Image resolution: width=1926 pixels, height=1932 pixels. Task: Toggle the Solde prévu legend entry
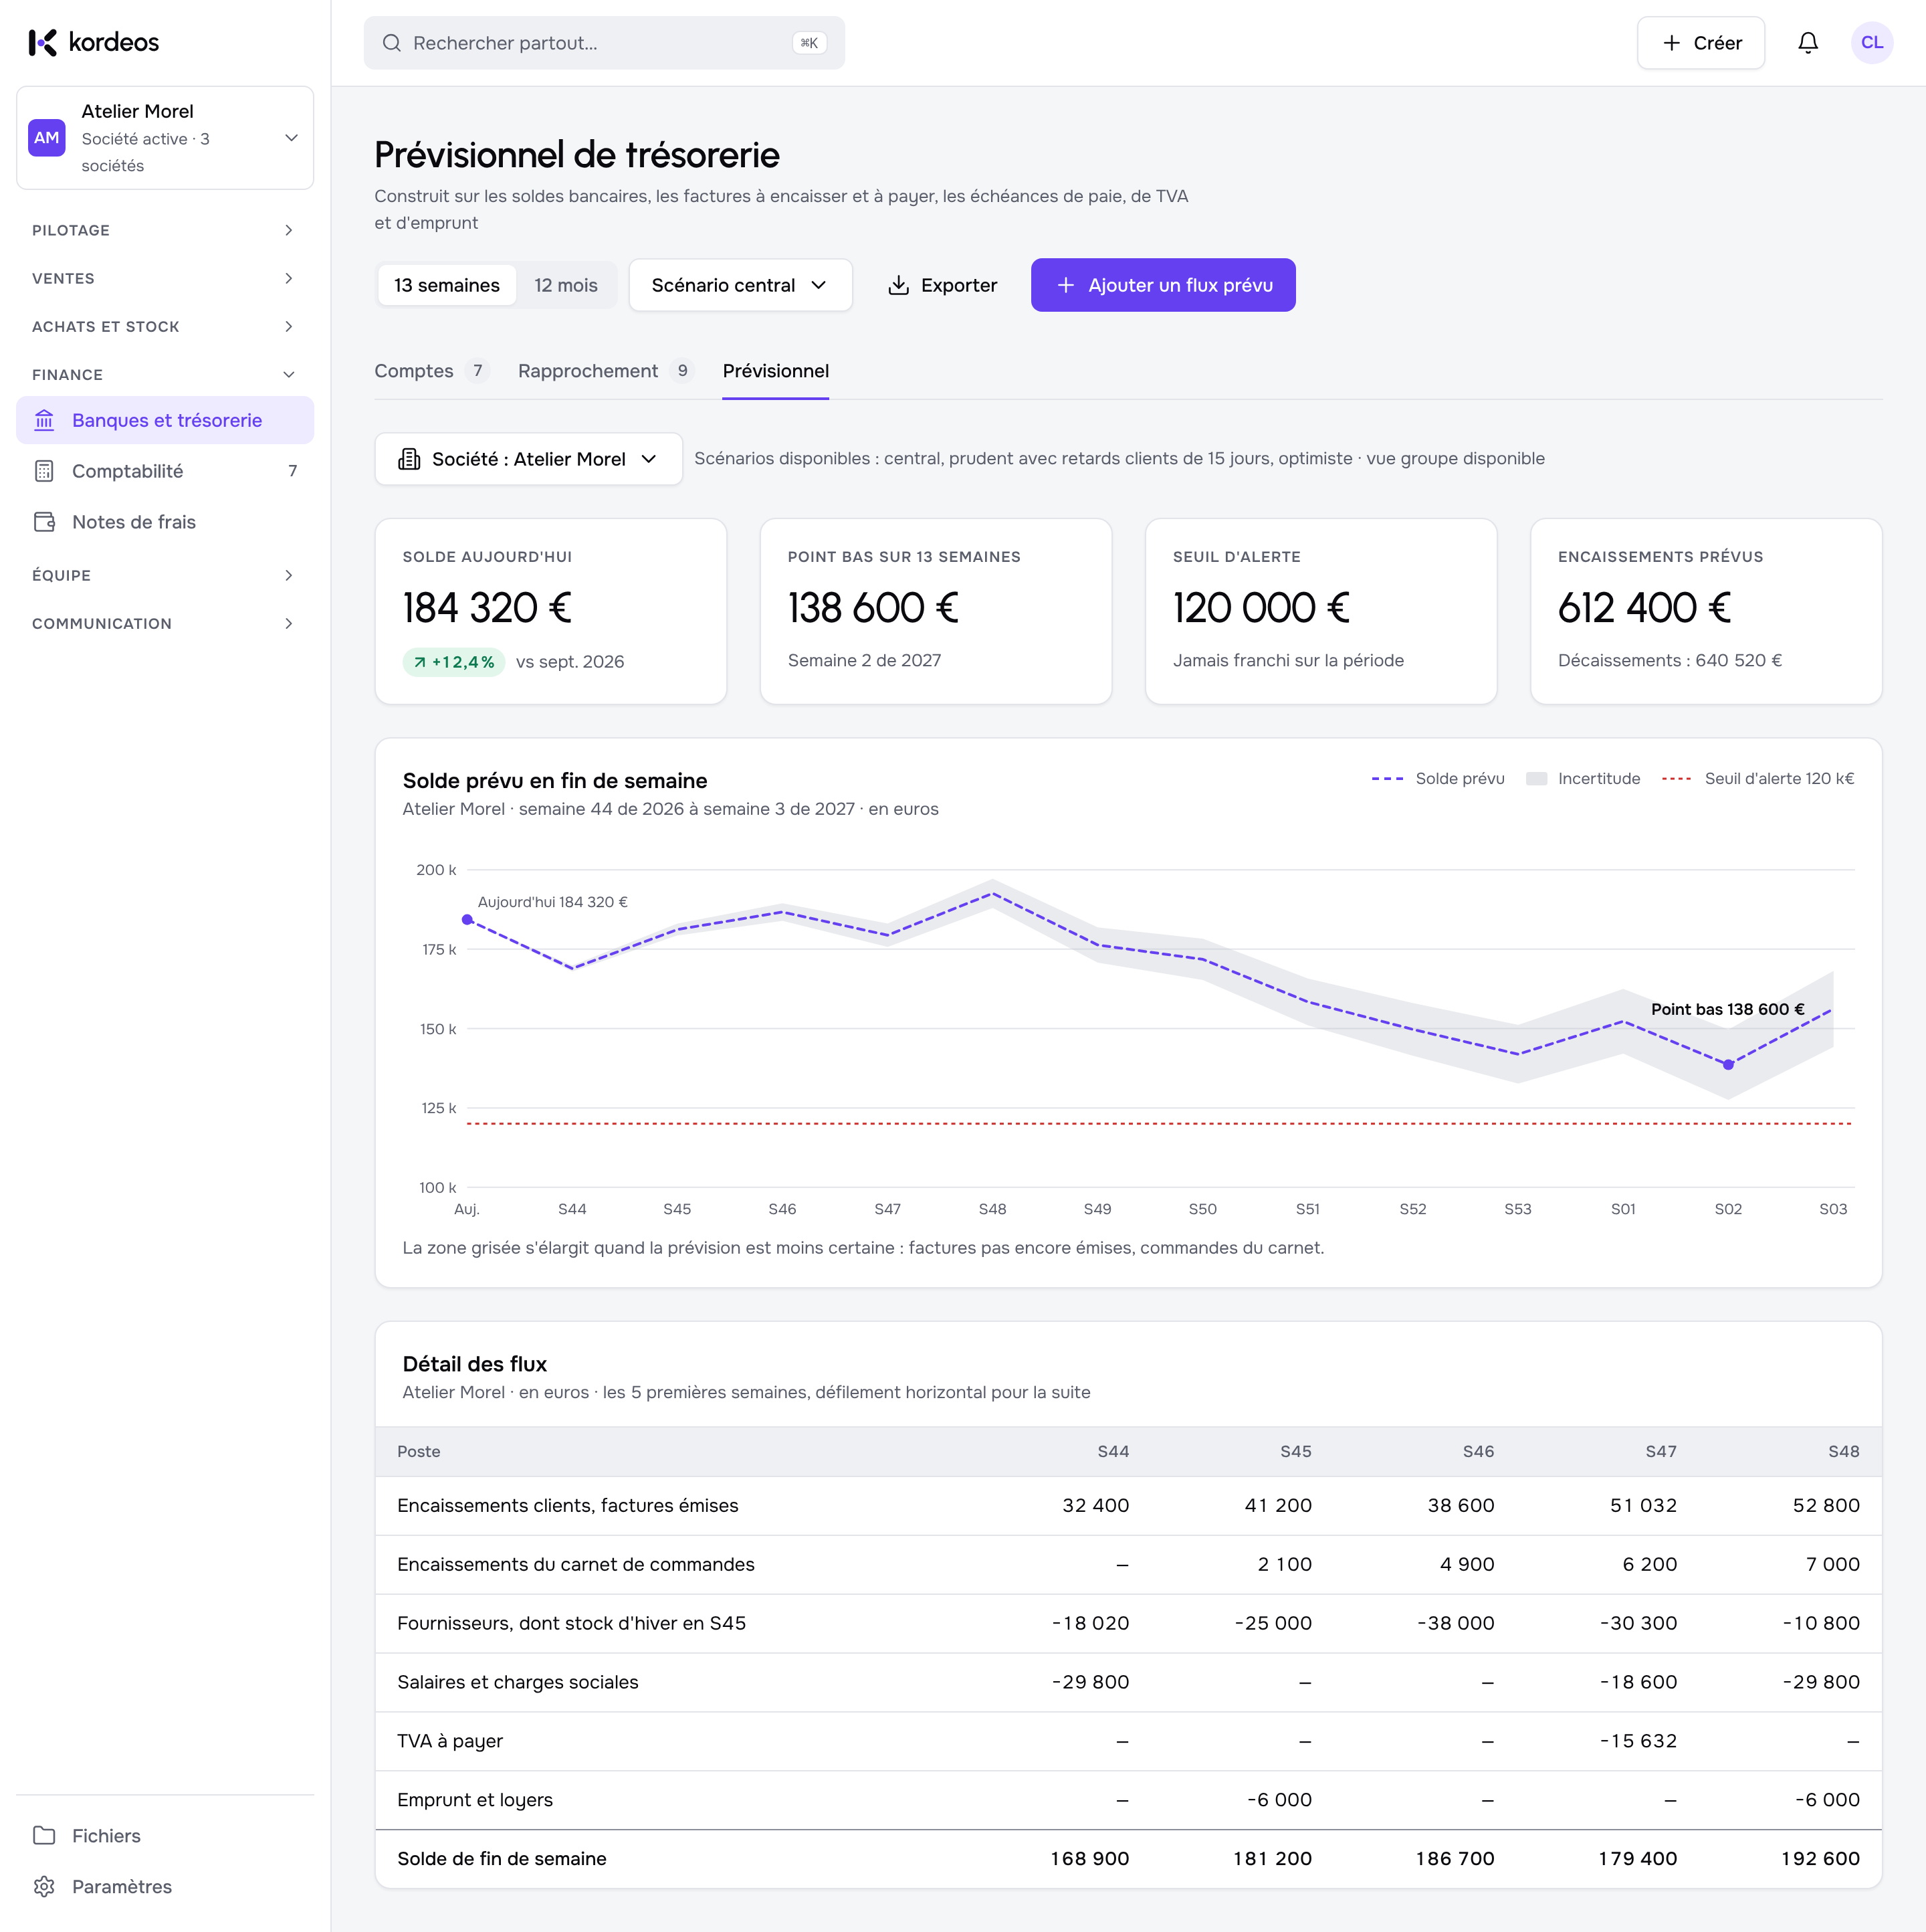coord(1437,778)
